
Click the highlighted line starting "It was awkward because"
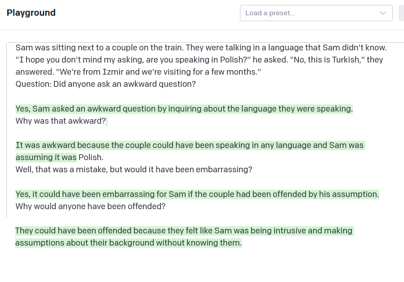189,145
